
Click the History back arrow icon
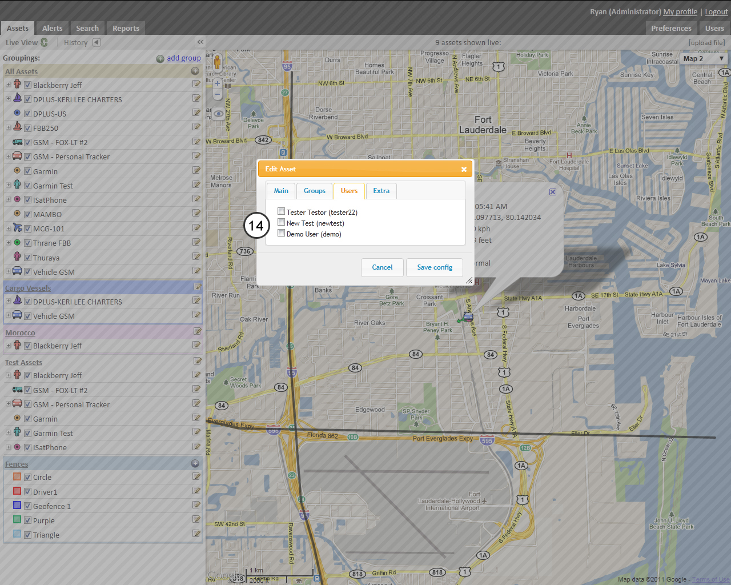coord(96,42)
